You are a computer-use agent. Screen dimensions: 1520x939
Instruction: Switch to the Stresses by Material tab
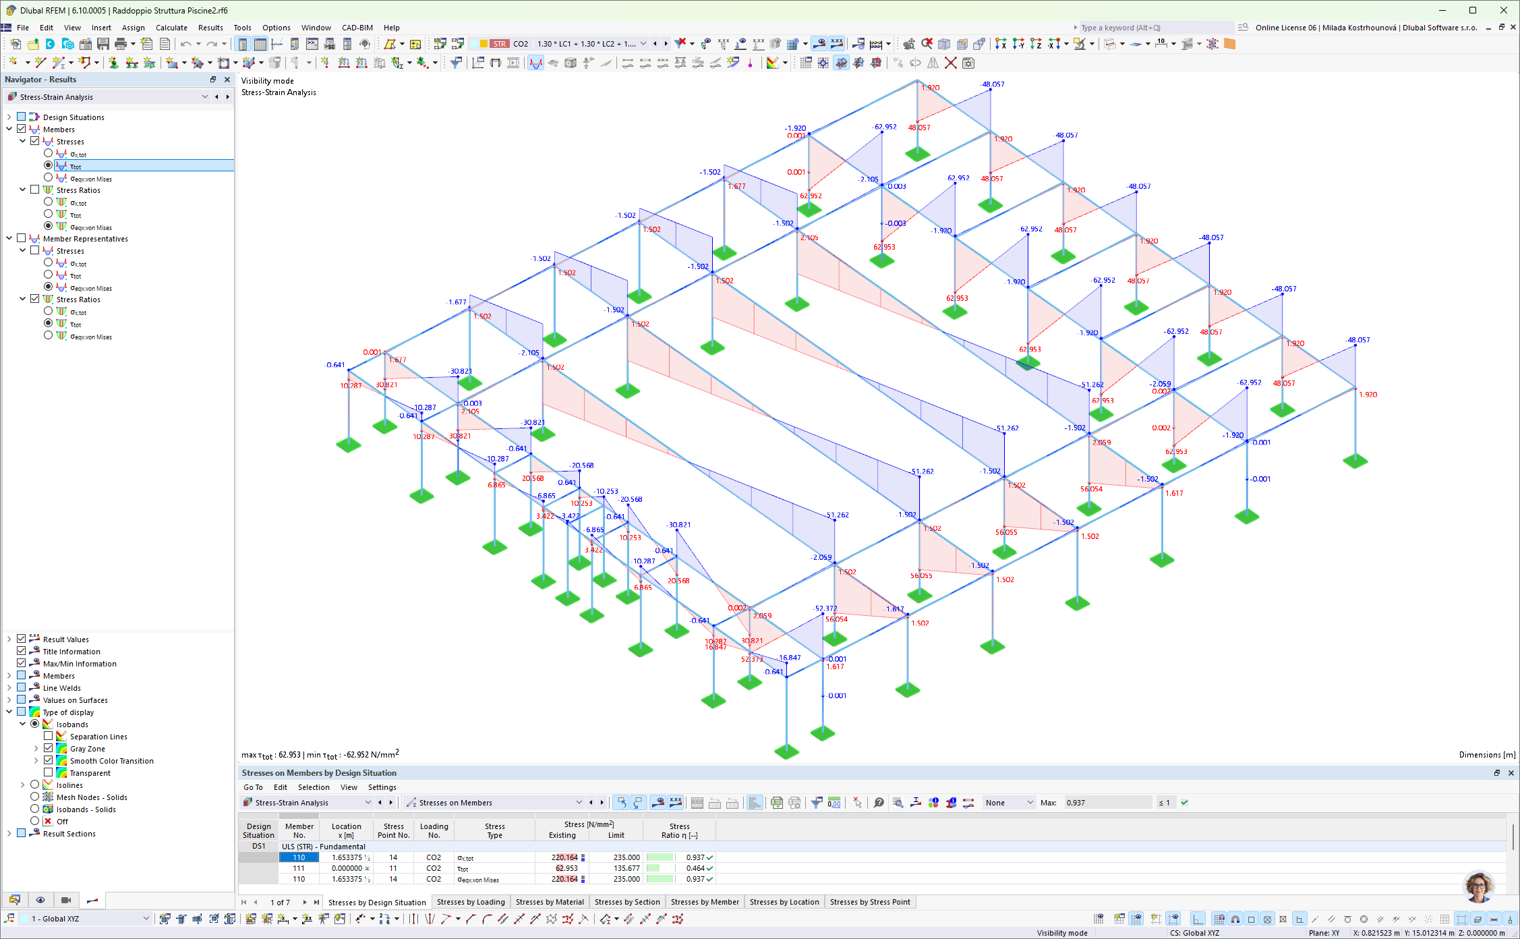click(550, 902)
